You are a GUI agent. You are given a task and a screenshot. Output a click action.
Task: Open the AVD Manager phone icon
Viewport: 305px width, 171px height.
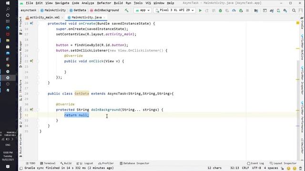point(278,10)
